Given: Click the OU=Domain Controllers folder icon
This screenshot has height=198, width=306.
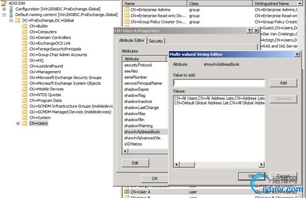Looking at the screenshot, I should click(25, 38).
